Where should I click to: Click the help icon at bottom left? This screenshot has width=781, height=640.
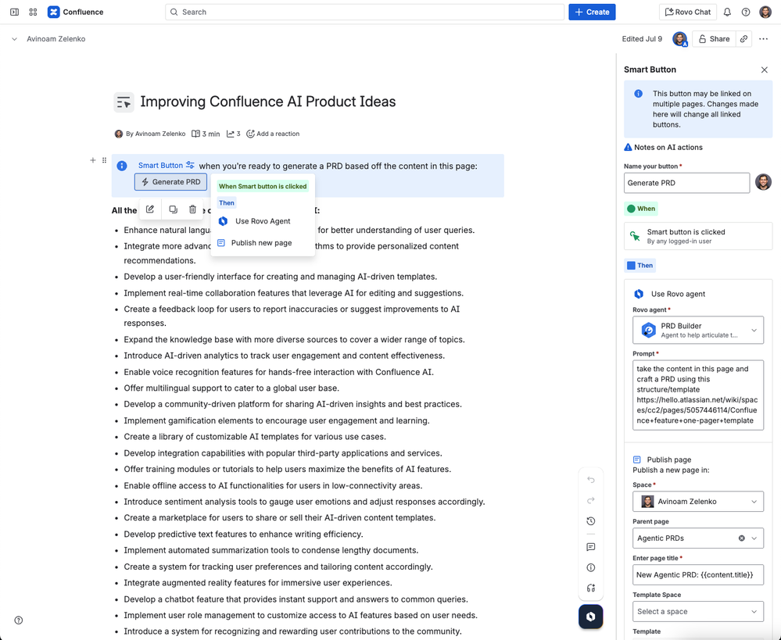tap(19, 620)
